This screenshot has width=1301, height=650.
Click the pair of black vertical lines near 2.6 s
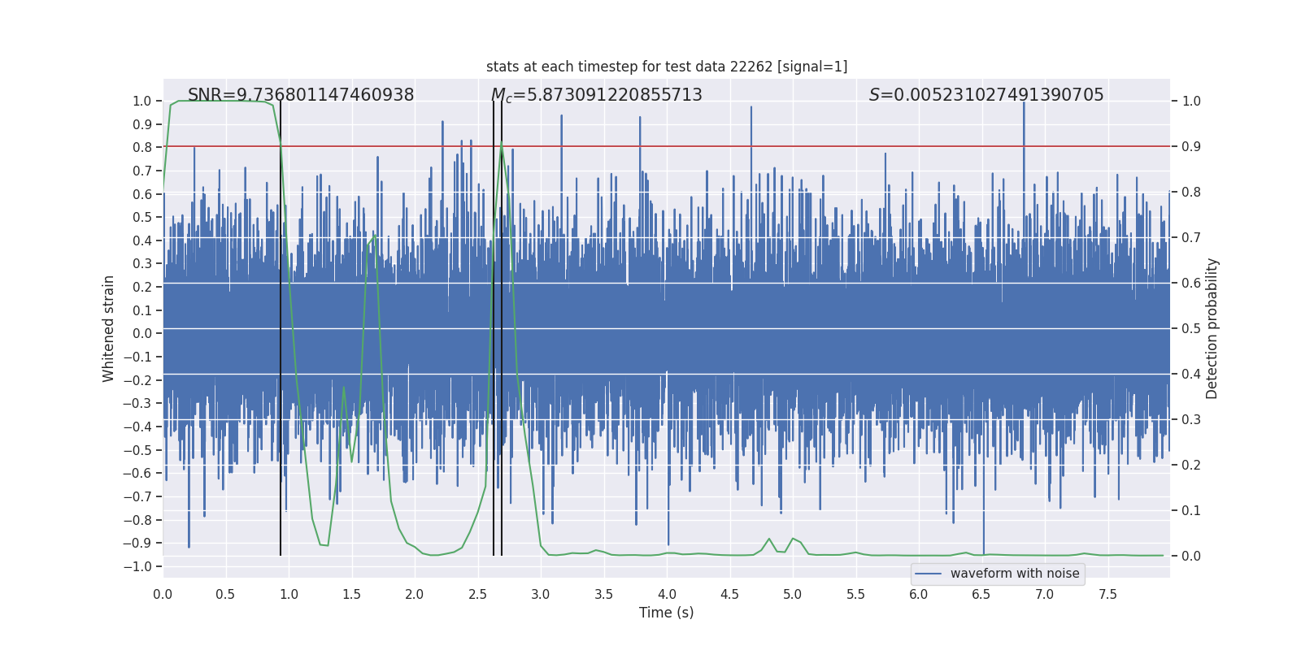click(x=498, y=328)
